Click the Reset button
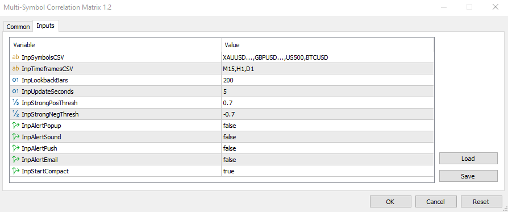Screen dimensions: 508x212 [481, 202]
